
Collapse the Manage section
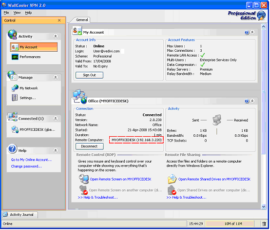[x=56, y=77]
